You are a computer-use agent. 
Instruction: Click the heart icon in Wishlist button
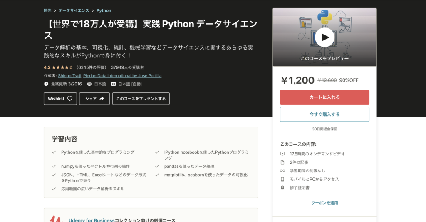click(70, 99)
